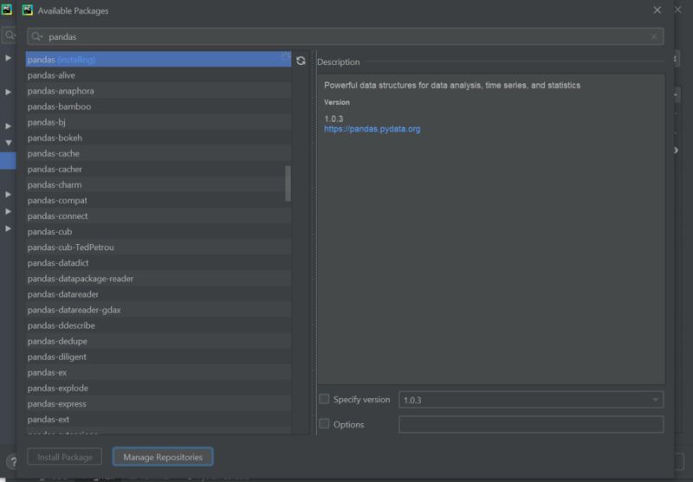This screenshot has width=693, height=482.
Task: Select pandas-cub in the package list
Action: [x=159, y=232]
